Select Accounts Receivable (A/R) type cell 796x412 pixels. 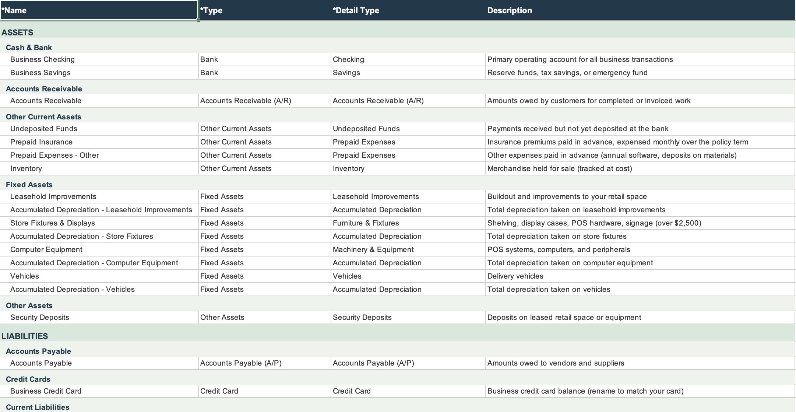(265, 101)
